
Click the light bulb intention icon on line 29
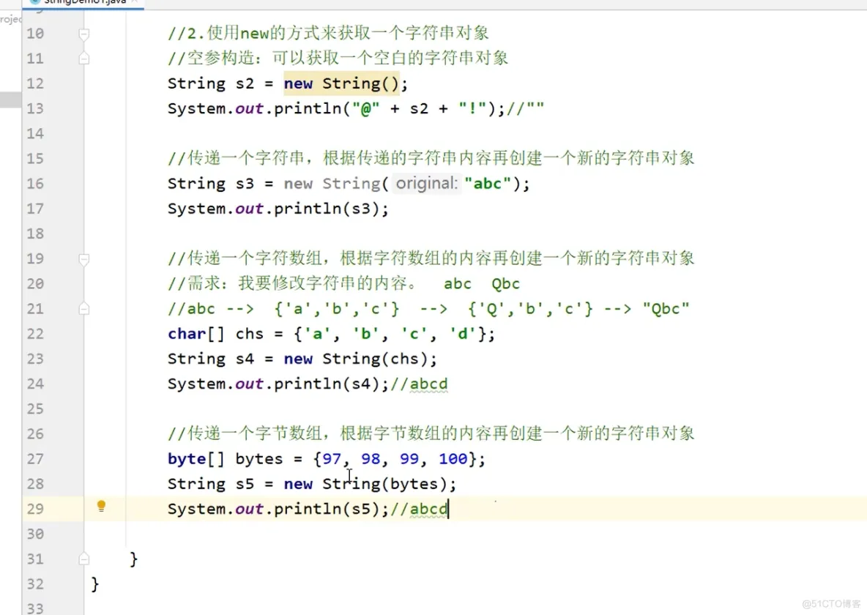coord(101,507)
